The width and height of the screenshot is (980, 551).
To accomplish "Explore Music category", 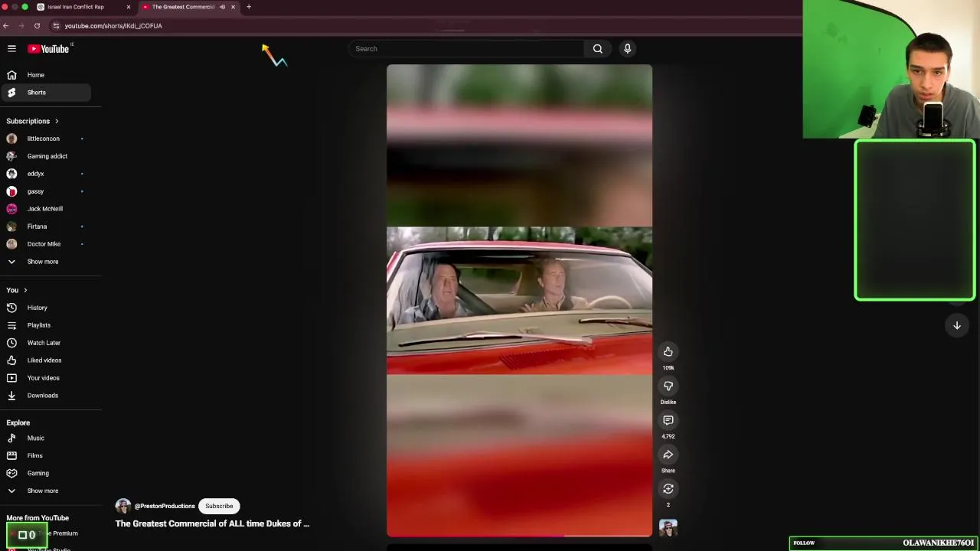I will pyautogui.click(x=45, y=439).
